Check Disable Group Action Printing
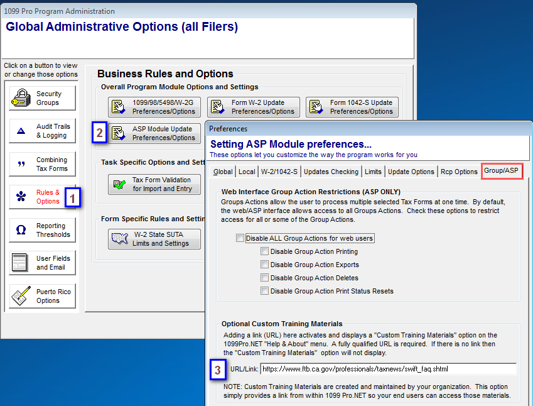 coord(265,251)
